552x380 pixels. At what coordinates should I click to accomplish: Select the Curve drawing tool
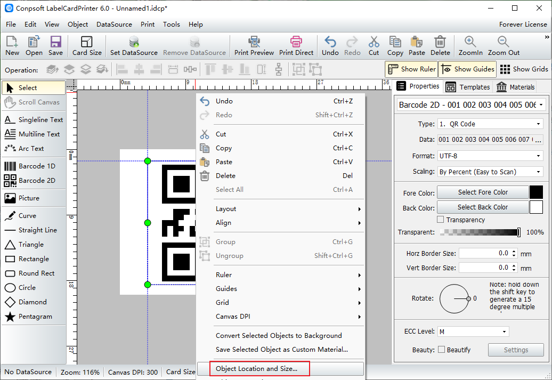[x=34, y=215]
